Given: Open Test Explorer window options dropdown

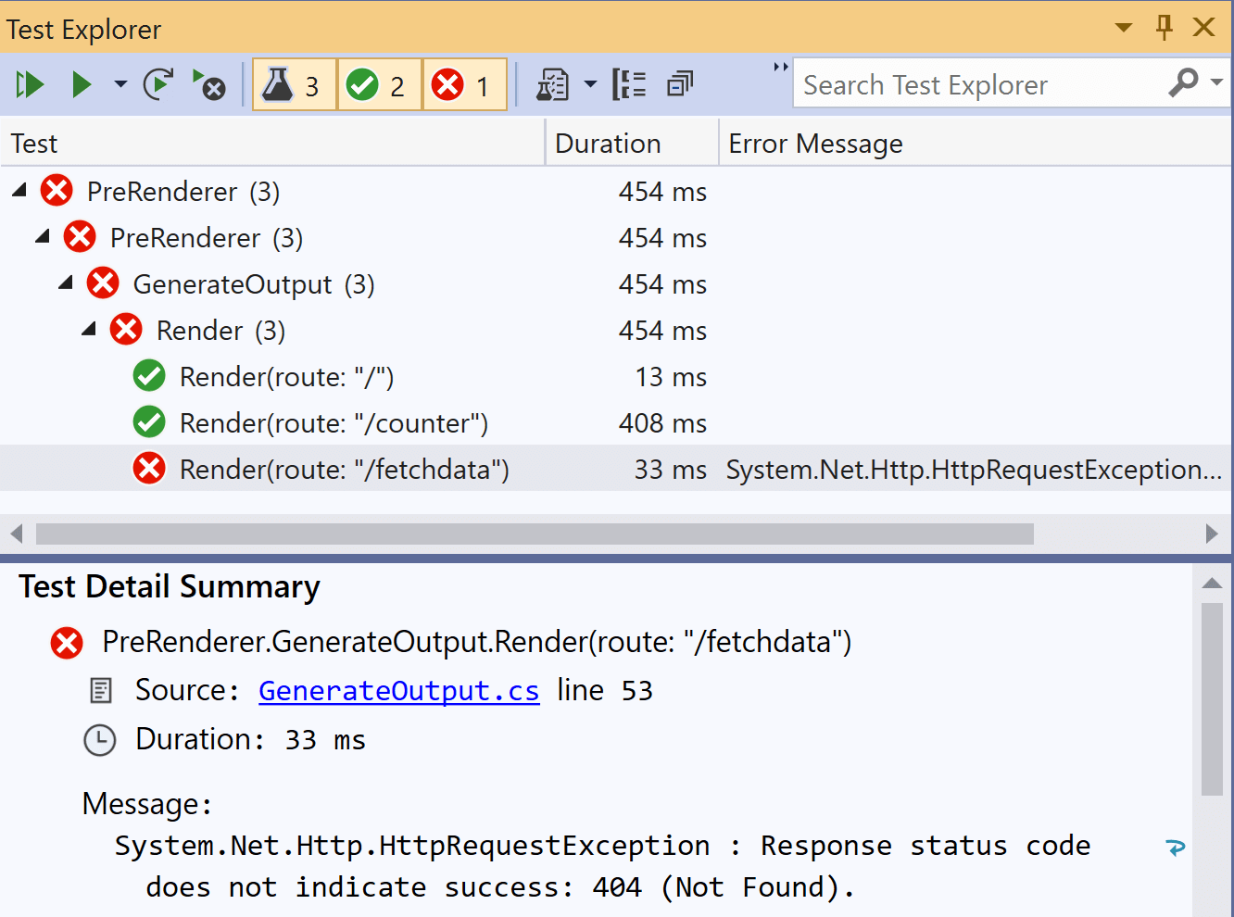Looking at the screenshot, I should [1124, 28].
